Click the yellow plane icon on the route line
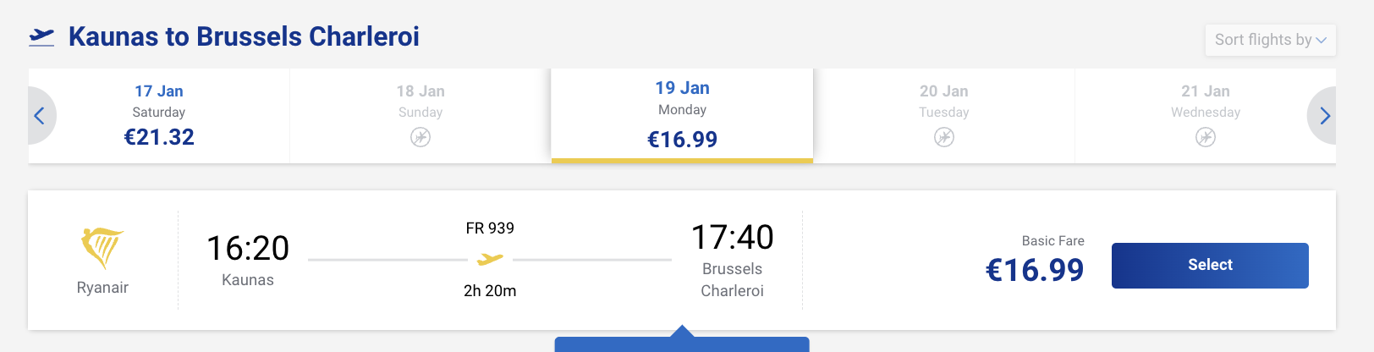This screenshot has width=1374, height=352. coord(490,259)
